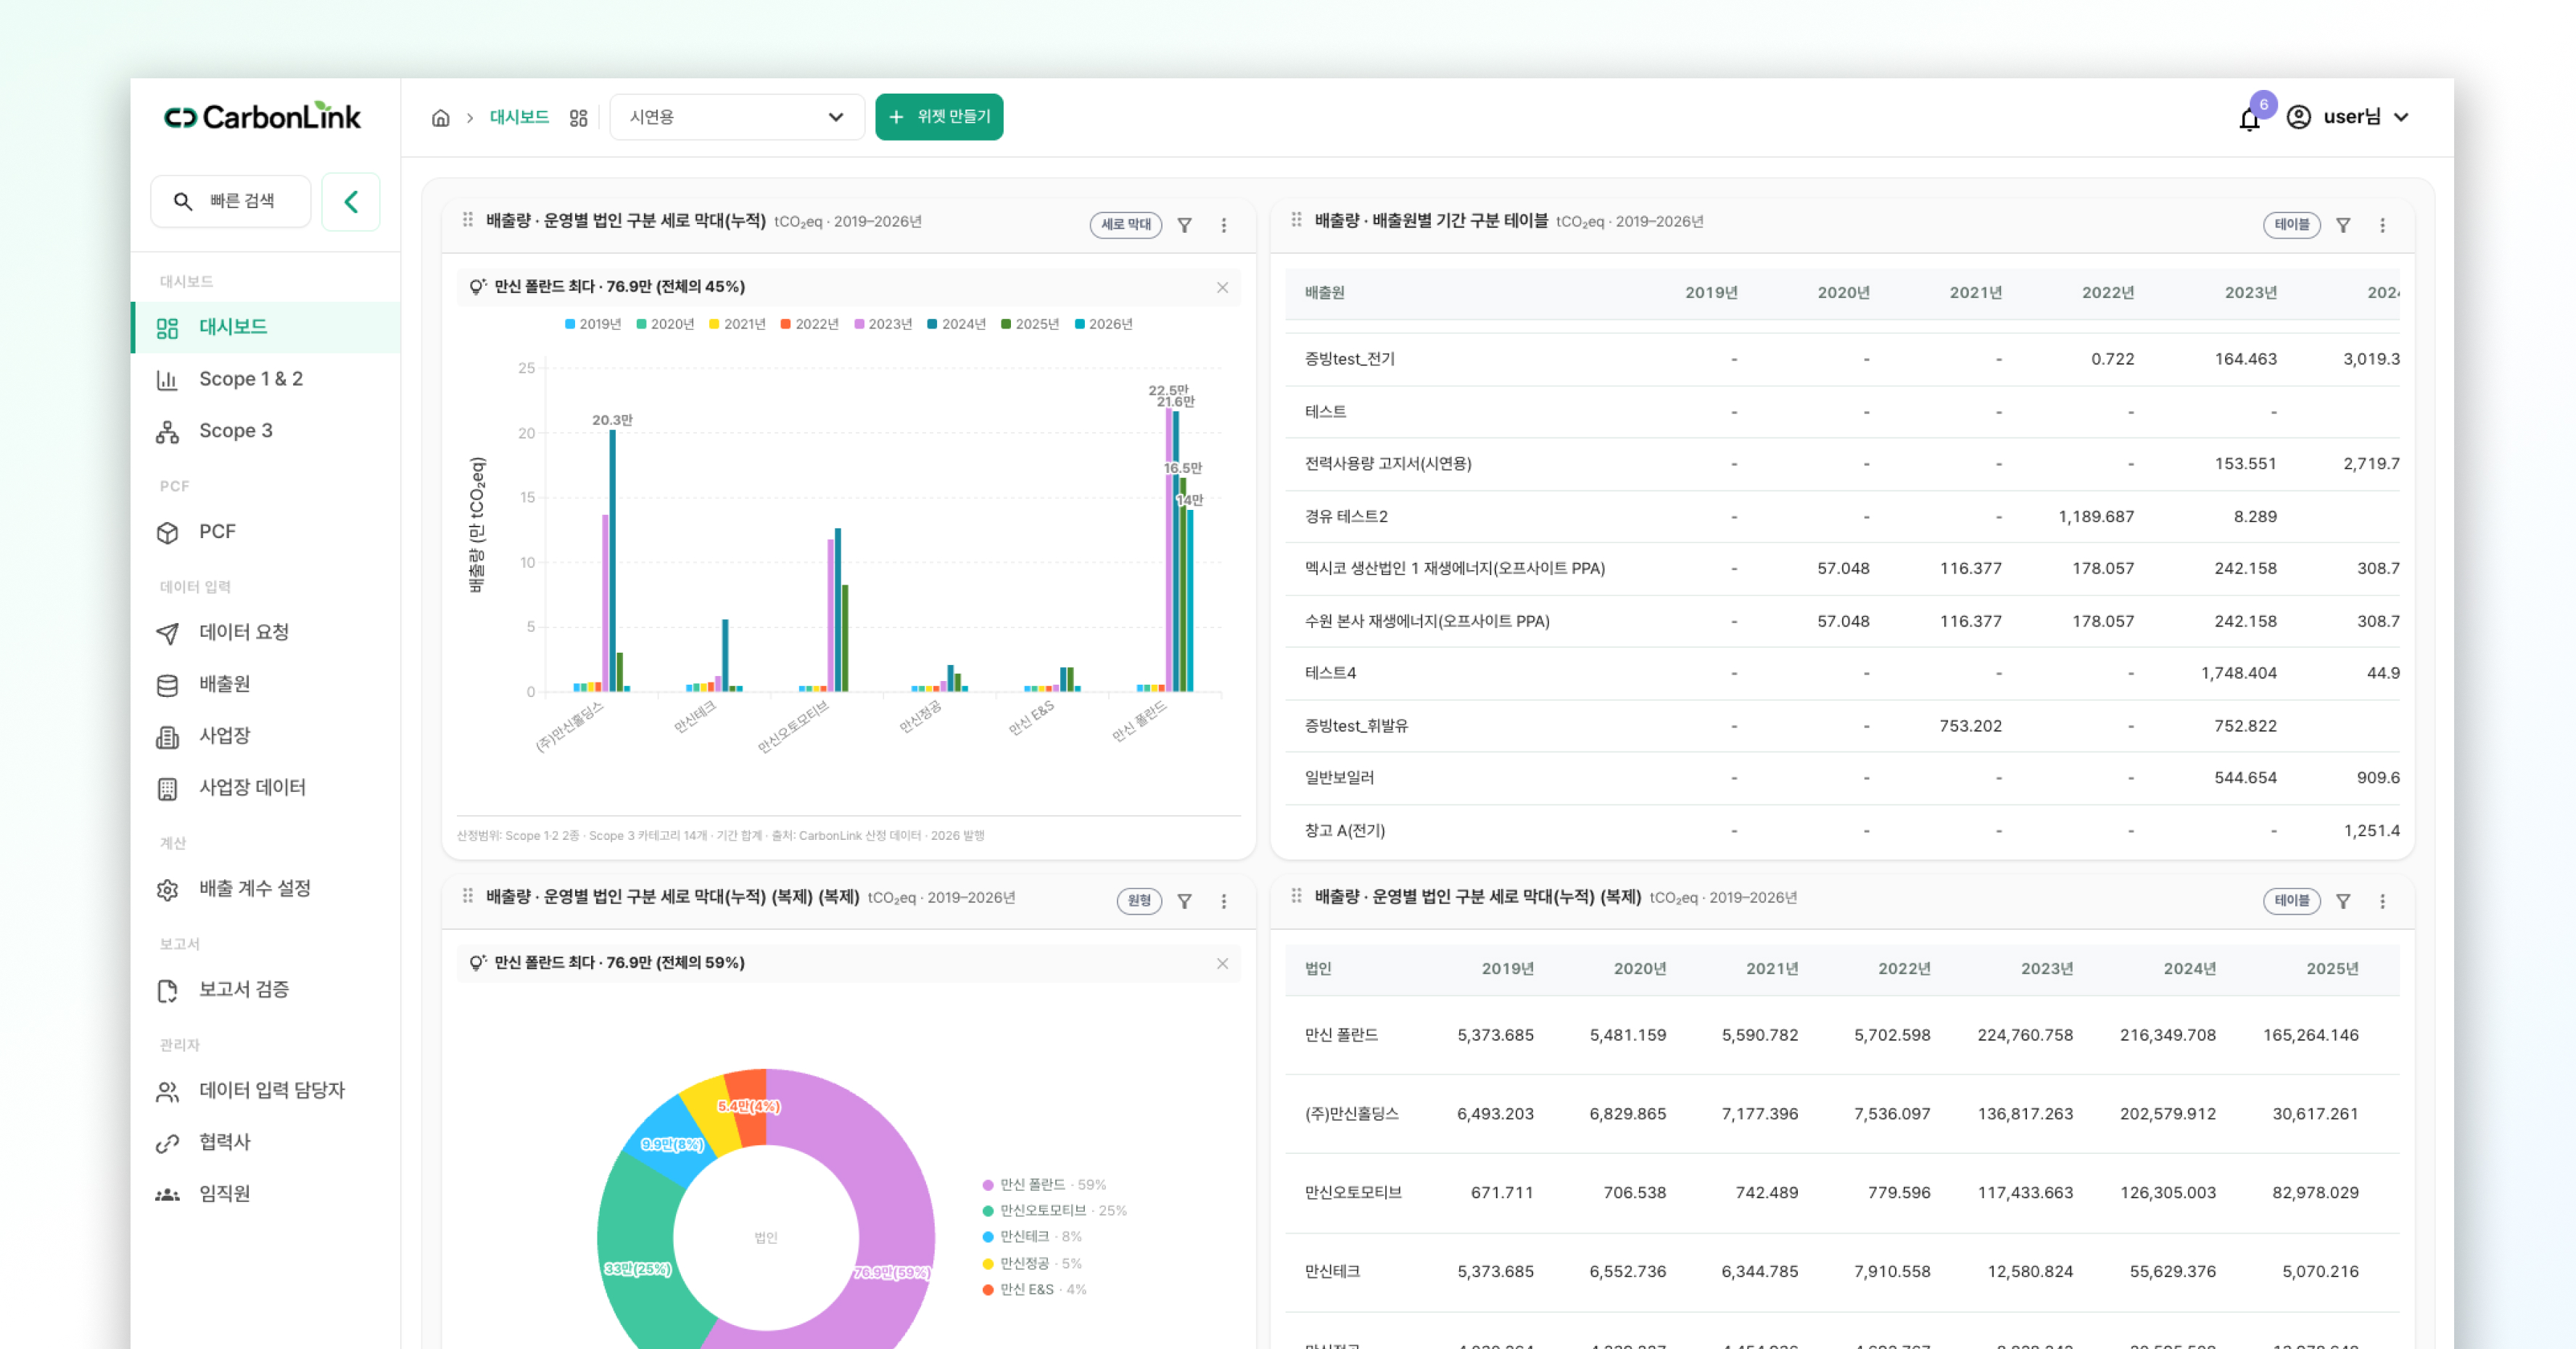Toggle the 2025년 series in the bar chart legend
The image size is (2576, 1349).
click(1030, 324)
